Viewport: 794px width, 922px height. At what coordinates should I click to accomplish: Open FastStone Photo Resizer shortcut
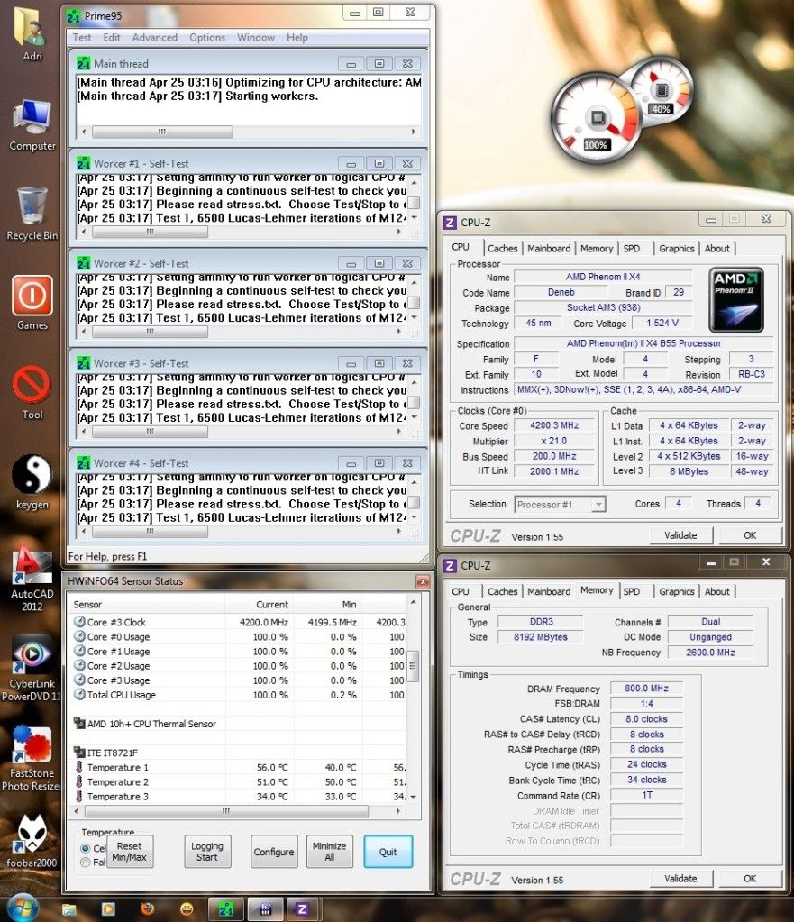pos(32,758)
